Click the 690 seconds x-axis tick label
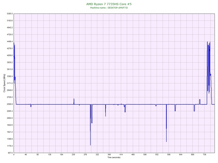218x163 pixels. coord(193,155)
